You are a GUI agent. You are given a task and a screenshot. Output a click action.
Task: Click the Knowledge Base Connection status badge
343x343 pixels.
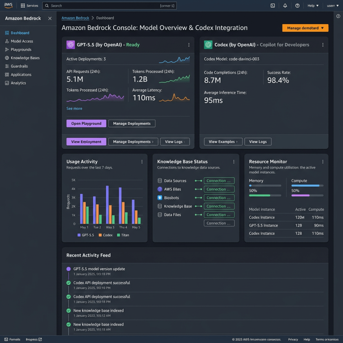(219, 206)
